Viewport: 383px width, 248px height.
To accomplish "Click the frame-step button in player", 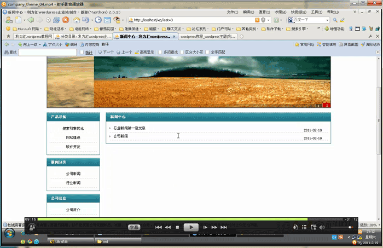I will [x=205, y=228].
